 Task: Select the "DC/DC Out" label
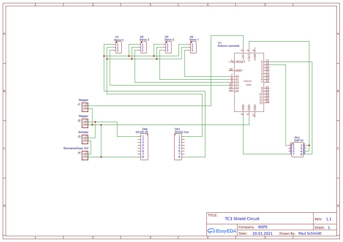[182, 132]
